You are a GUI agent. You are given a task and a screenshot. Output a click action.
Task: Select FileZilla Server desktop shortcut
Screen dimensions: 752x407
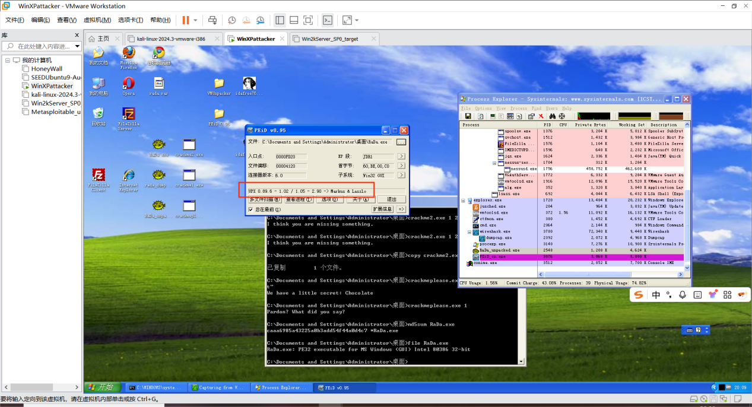tap(128, 118)
